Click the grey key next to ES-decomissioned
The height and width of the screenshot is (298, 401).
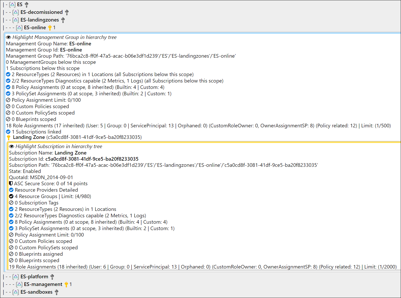67,12
